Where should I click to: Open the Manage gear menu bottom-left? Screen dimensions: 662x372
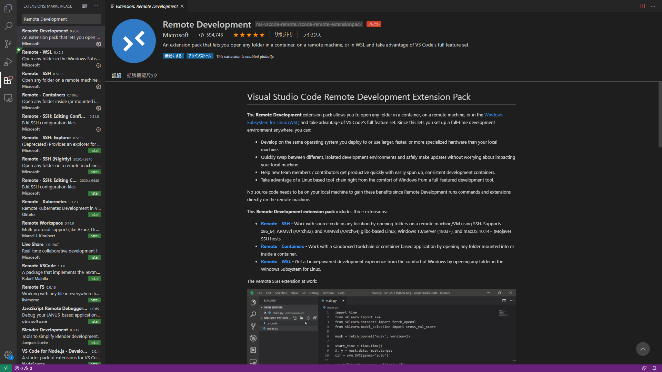pos(8,355)
